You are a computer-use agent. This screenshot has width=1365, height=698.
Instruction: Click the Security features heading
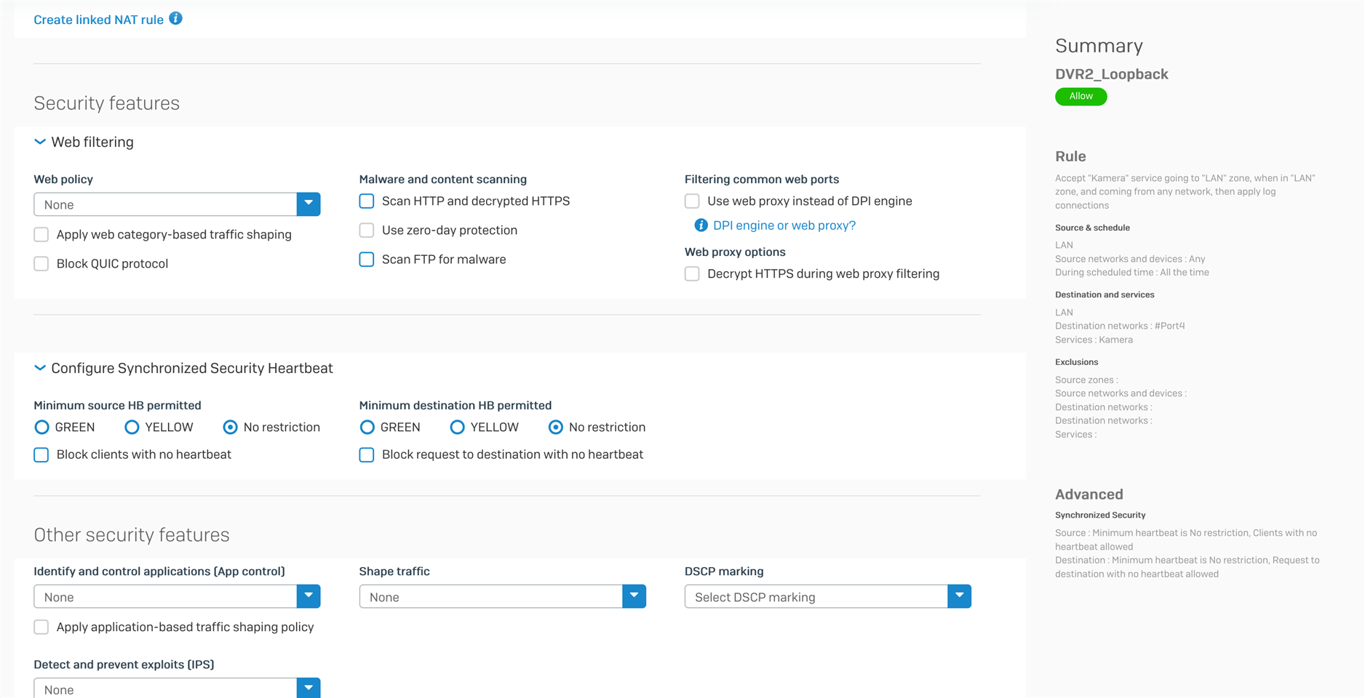[x=106, y=103]
